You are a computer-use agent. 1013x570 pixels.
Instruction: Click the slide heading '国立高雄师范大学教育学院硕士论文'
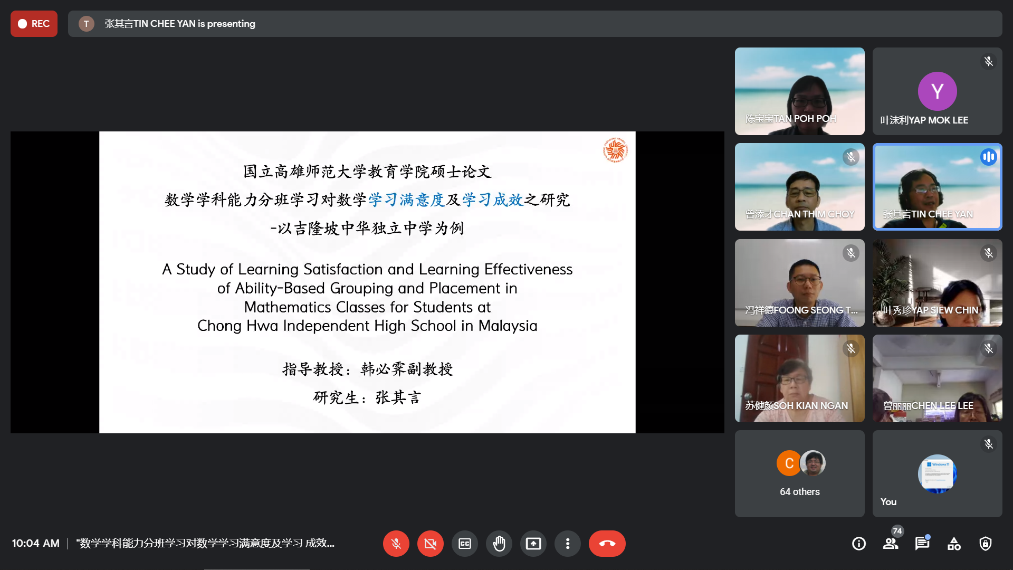(x=367, y=172)
